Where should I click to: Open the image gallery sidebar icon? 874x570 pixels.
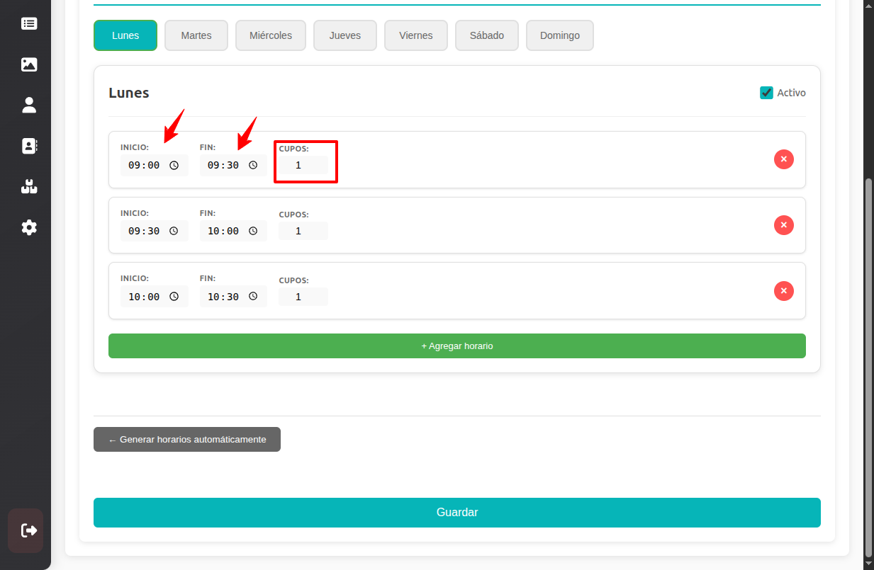click(x=29, y=64)
